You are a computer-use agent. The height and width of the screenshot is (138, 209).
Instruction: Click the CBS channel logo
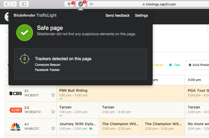coord(15,94)
